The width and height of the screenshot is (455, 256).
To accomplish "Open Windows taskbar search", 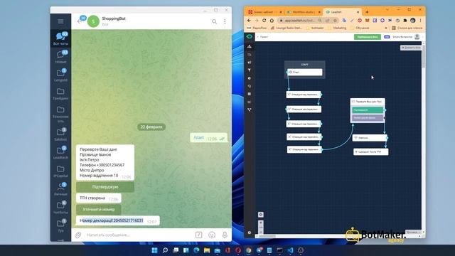I will [165, 250].
